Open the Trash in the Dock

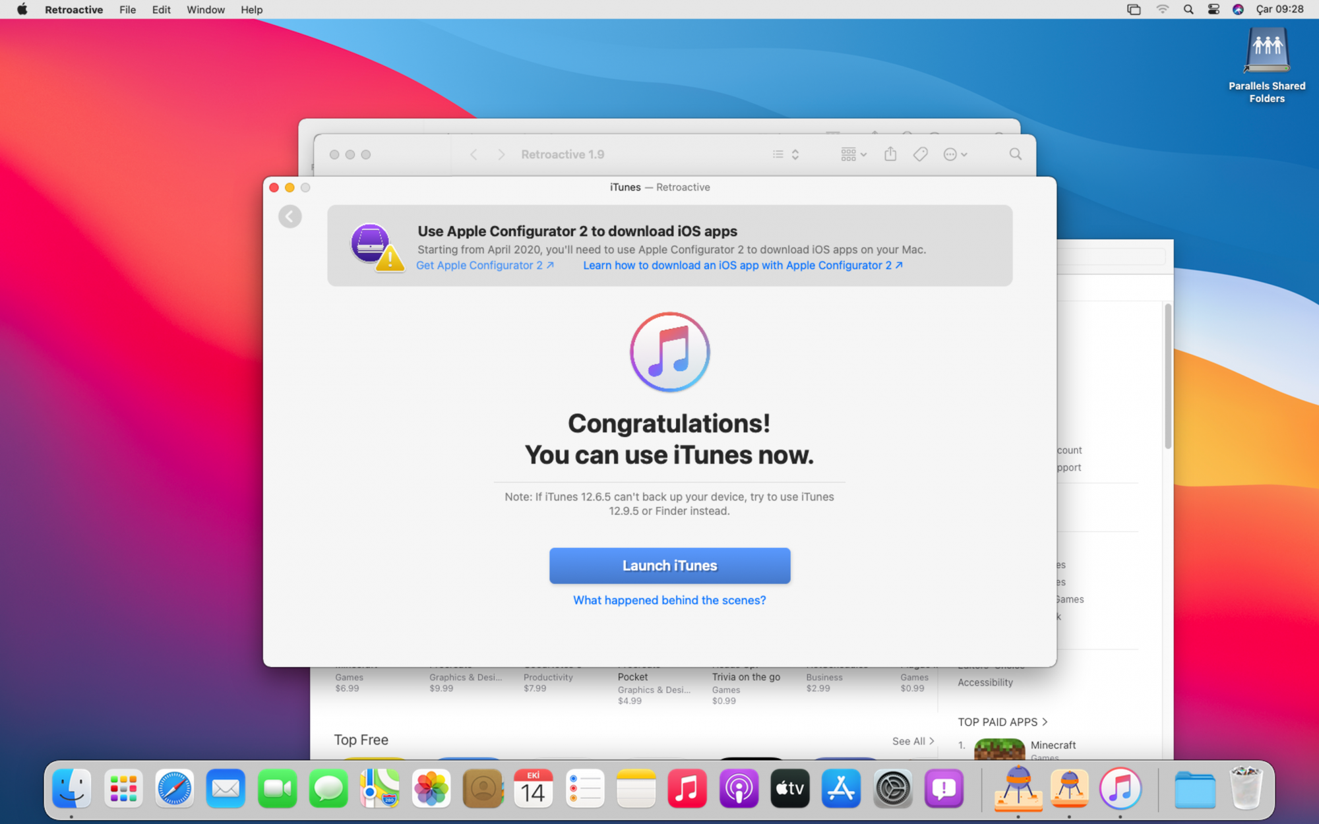pos(1246,788)
